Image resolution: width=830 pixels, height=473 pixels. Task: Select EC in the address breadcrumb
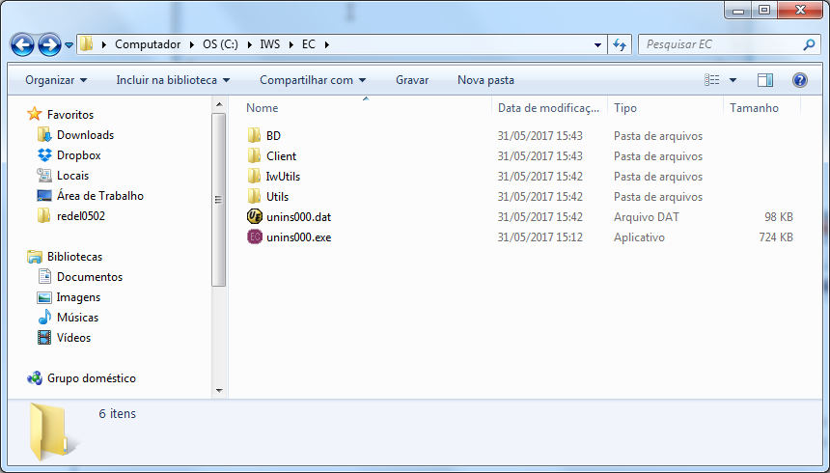(x=309, y=44)
